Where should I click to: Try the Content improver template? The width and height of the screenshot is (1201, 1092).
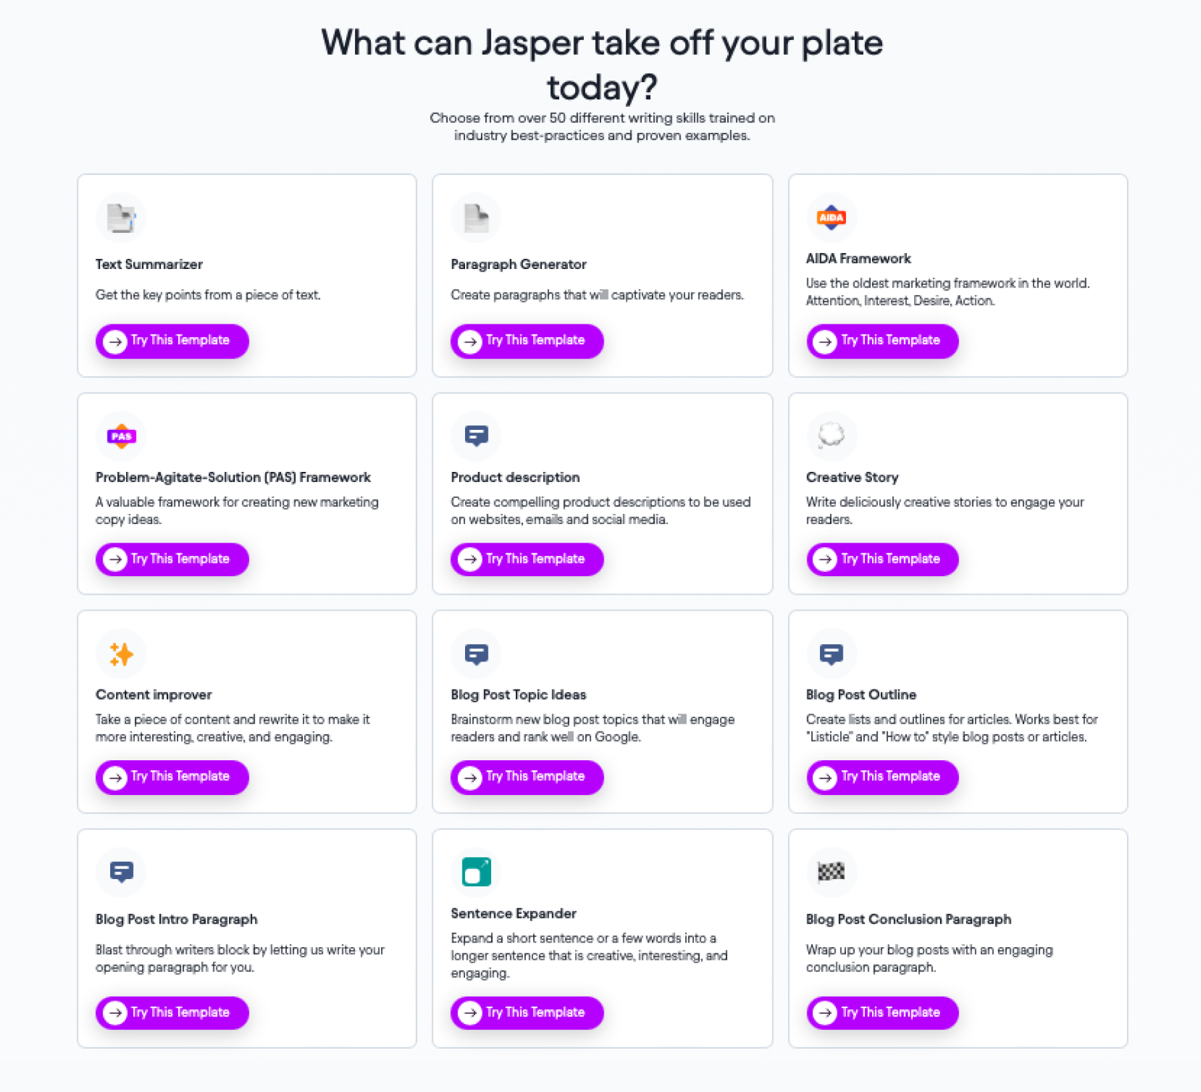(x=172, y=777)
